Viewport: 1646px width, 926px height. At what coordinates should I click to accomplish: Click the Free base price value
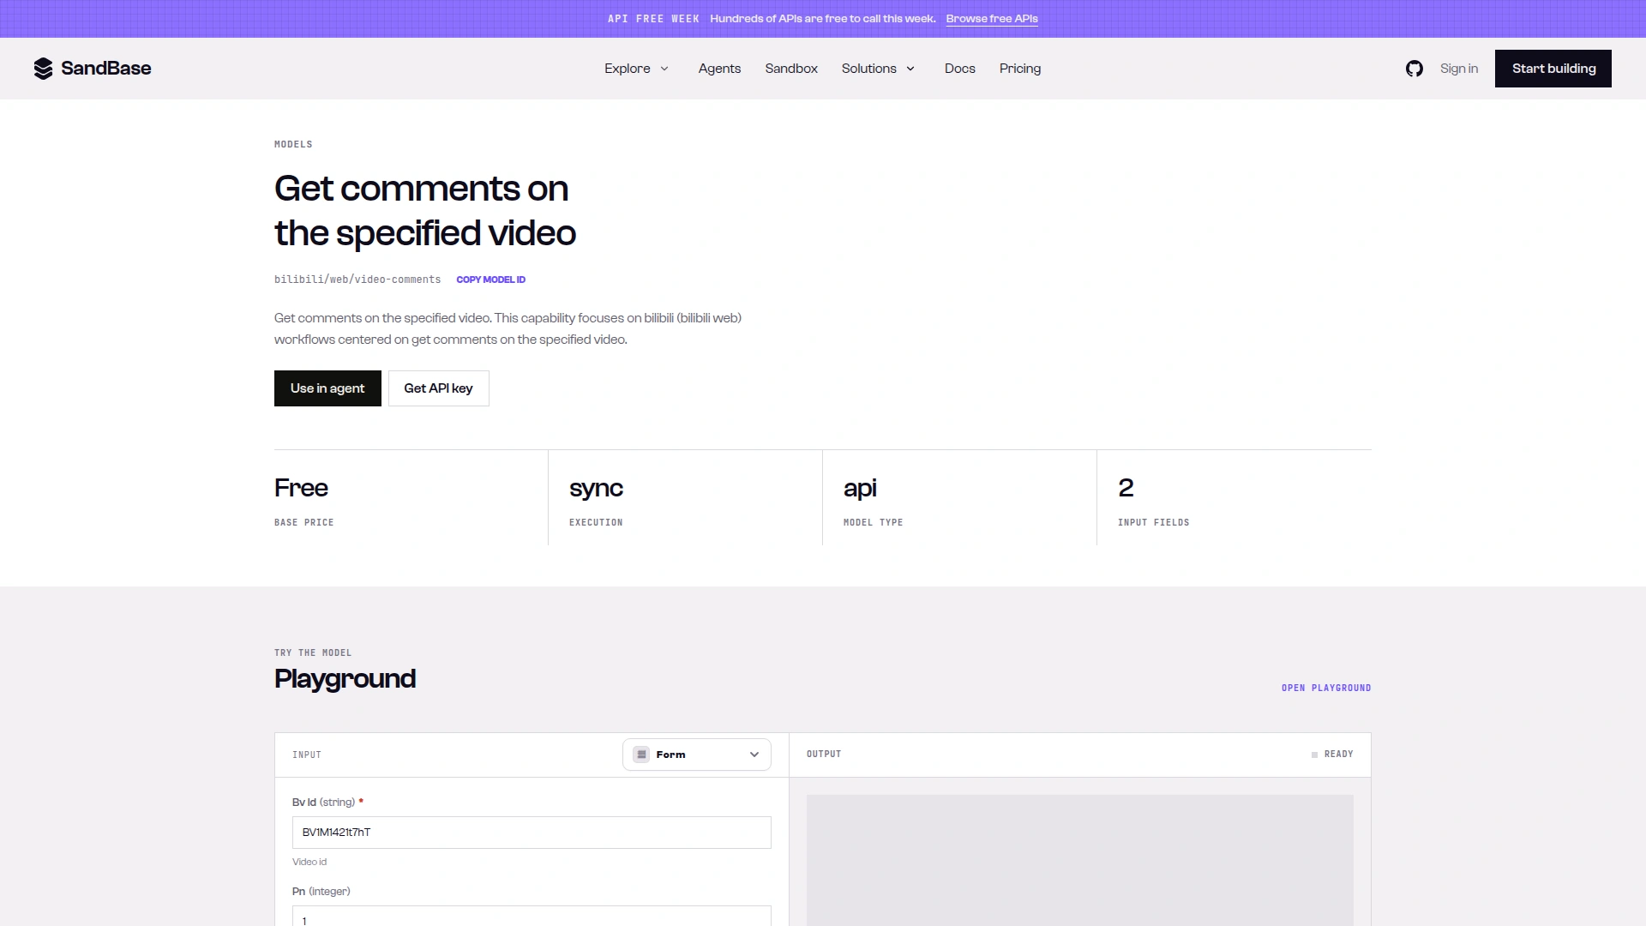[x=301, y=488]
